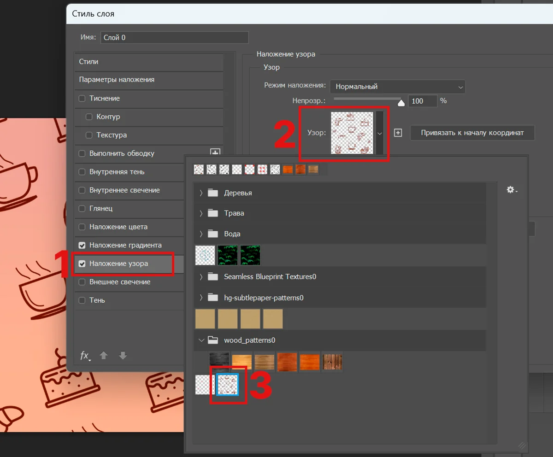Expand the hg-subtlepaper-patterns0 folder
The width and height of the screenshot is (553, 457).
pyautogui.click(x=201, y=298)
